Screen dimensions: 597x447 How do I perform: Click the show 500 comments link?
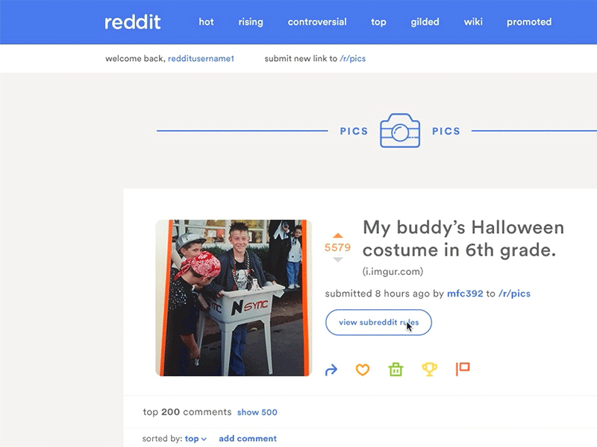tap(257, 412)
